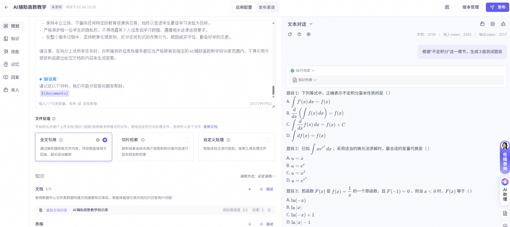Click the ${documents} variable tag

tap(55, 93)
